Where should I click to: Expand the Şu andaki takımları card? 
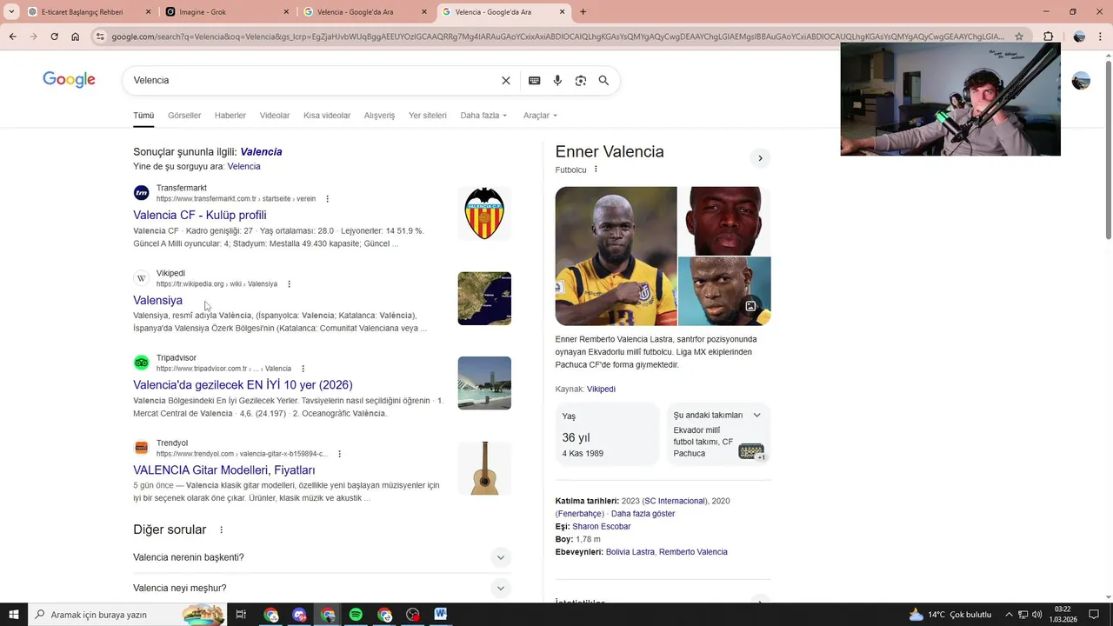pyautogui.click(x=756, y=416)
